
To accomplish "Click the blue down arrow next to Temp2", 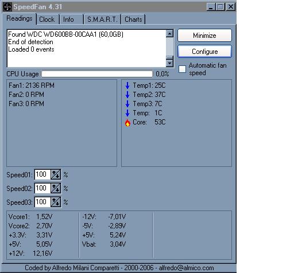I will tap(127, 95).
